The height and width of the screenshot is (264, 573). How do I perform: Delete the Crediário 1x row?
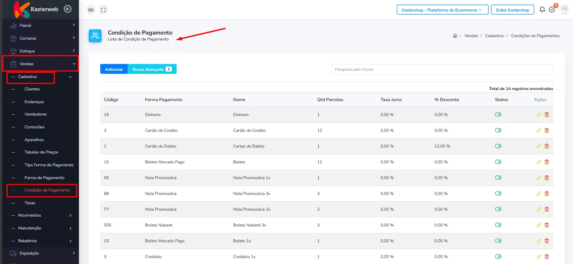(x=547, y=257)
